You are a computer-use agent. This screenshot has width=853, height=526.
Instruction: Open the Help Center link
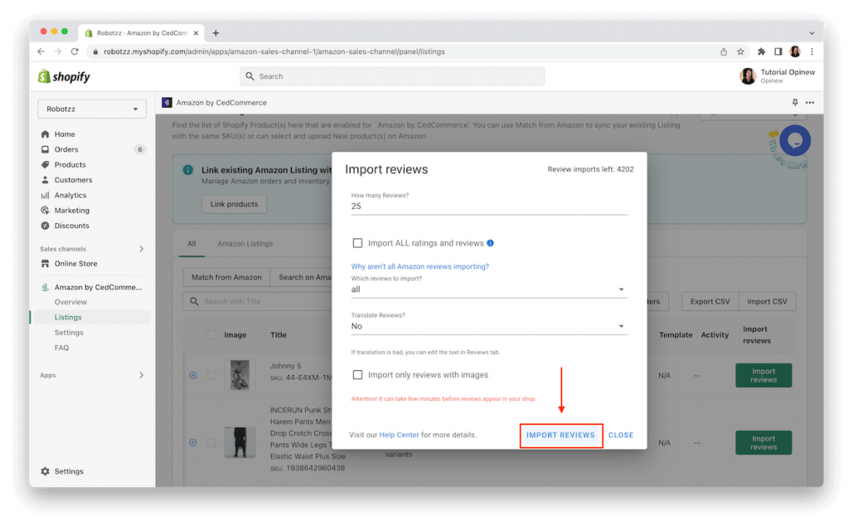pos(399,434)
